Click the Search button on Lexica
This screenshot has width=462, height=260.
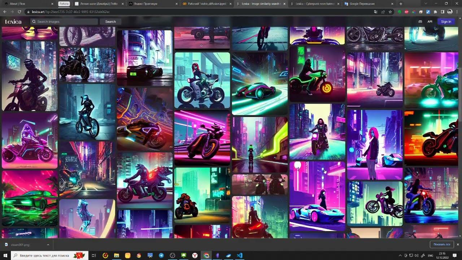tap(110, 22)
